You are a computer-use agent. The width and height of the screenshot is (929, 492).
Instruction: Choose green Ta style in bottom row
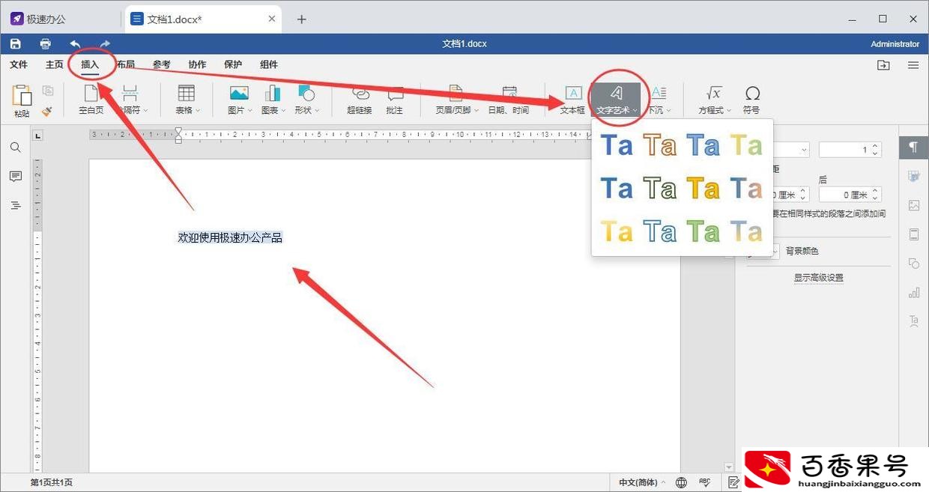tap(703, 231)
